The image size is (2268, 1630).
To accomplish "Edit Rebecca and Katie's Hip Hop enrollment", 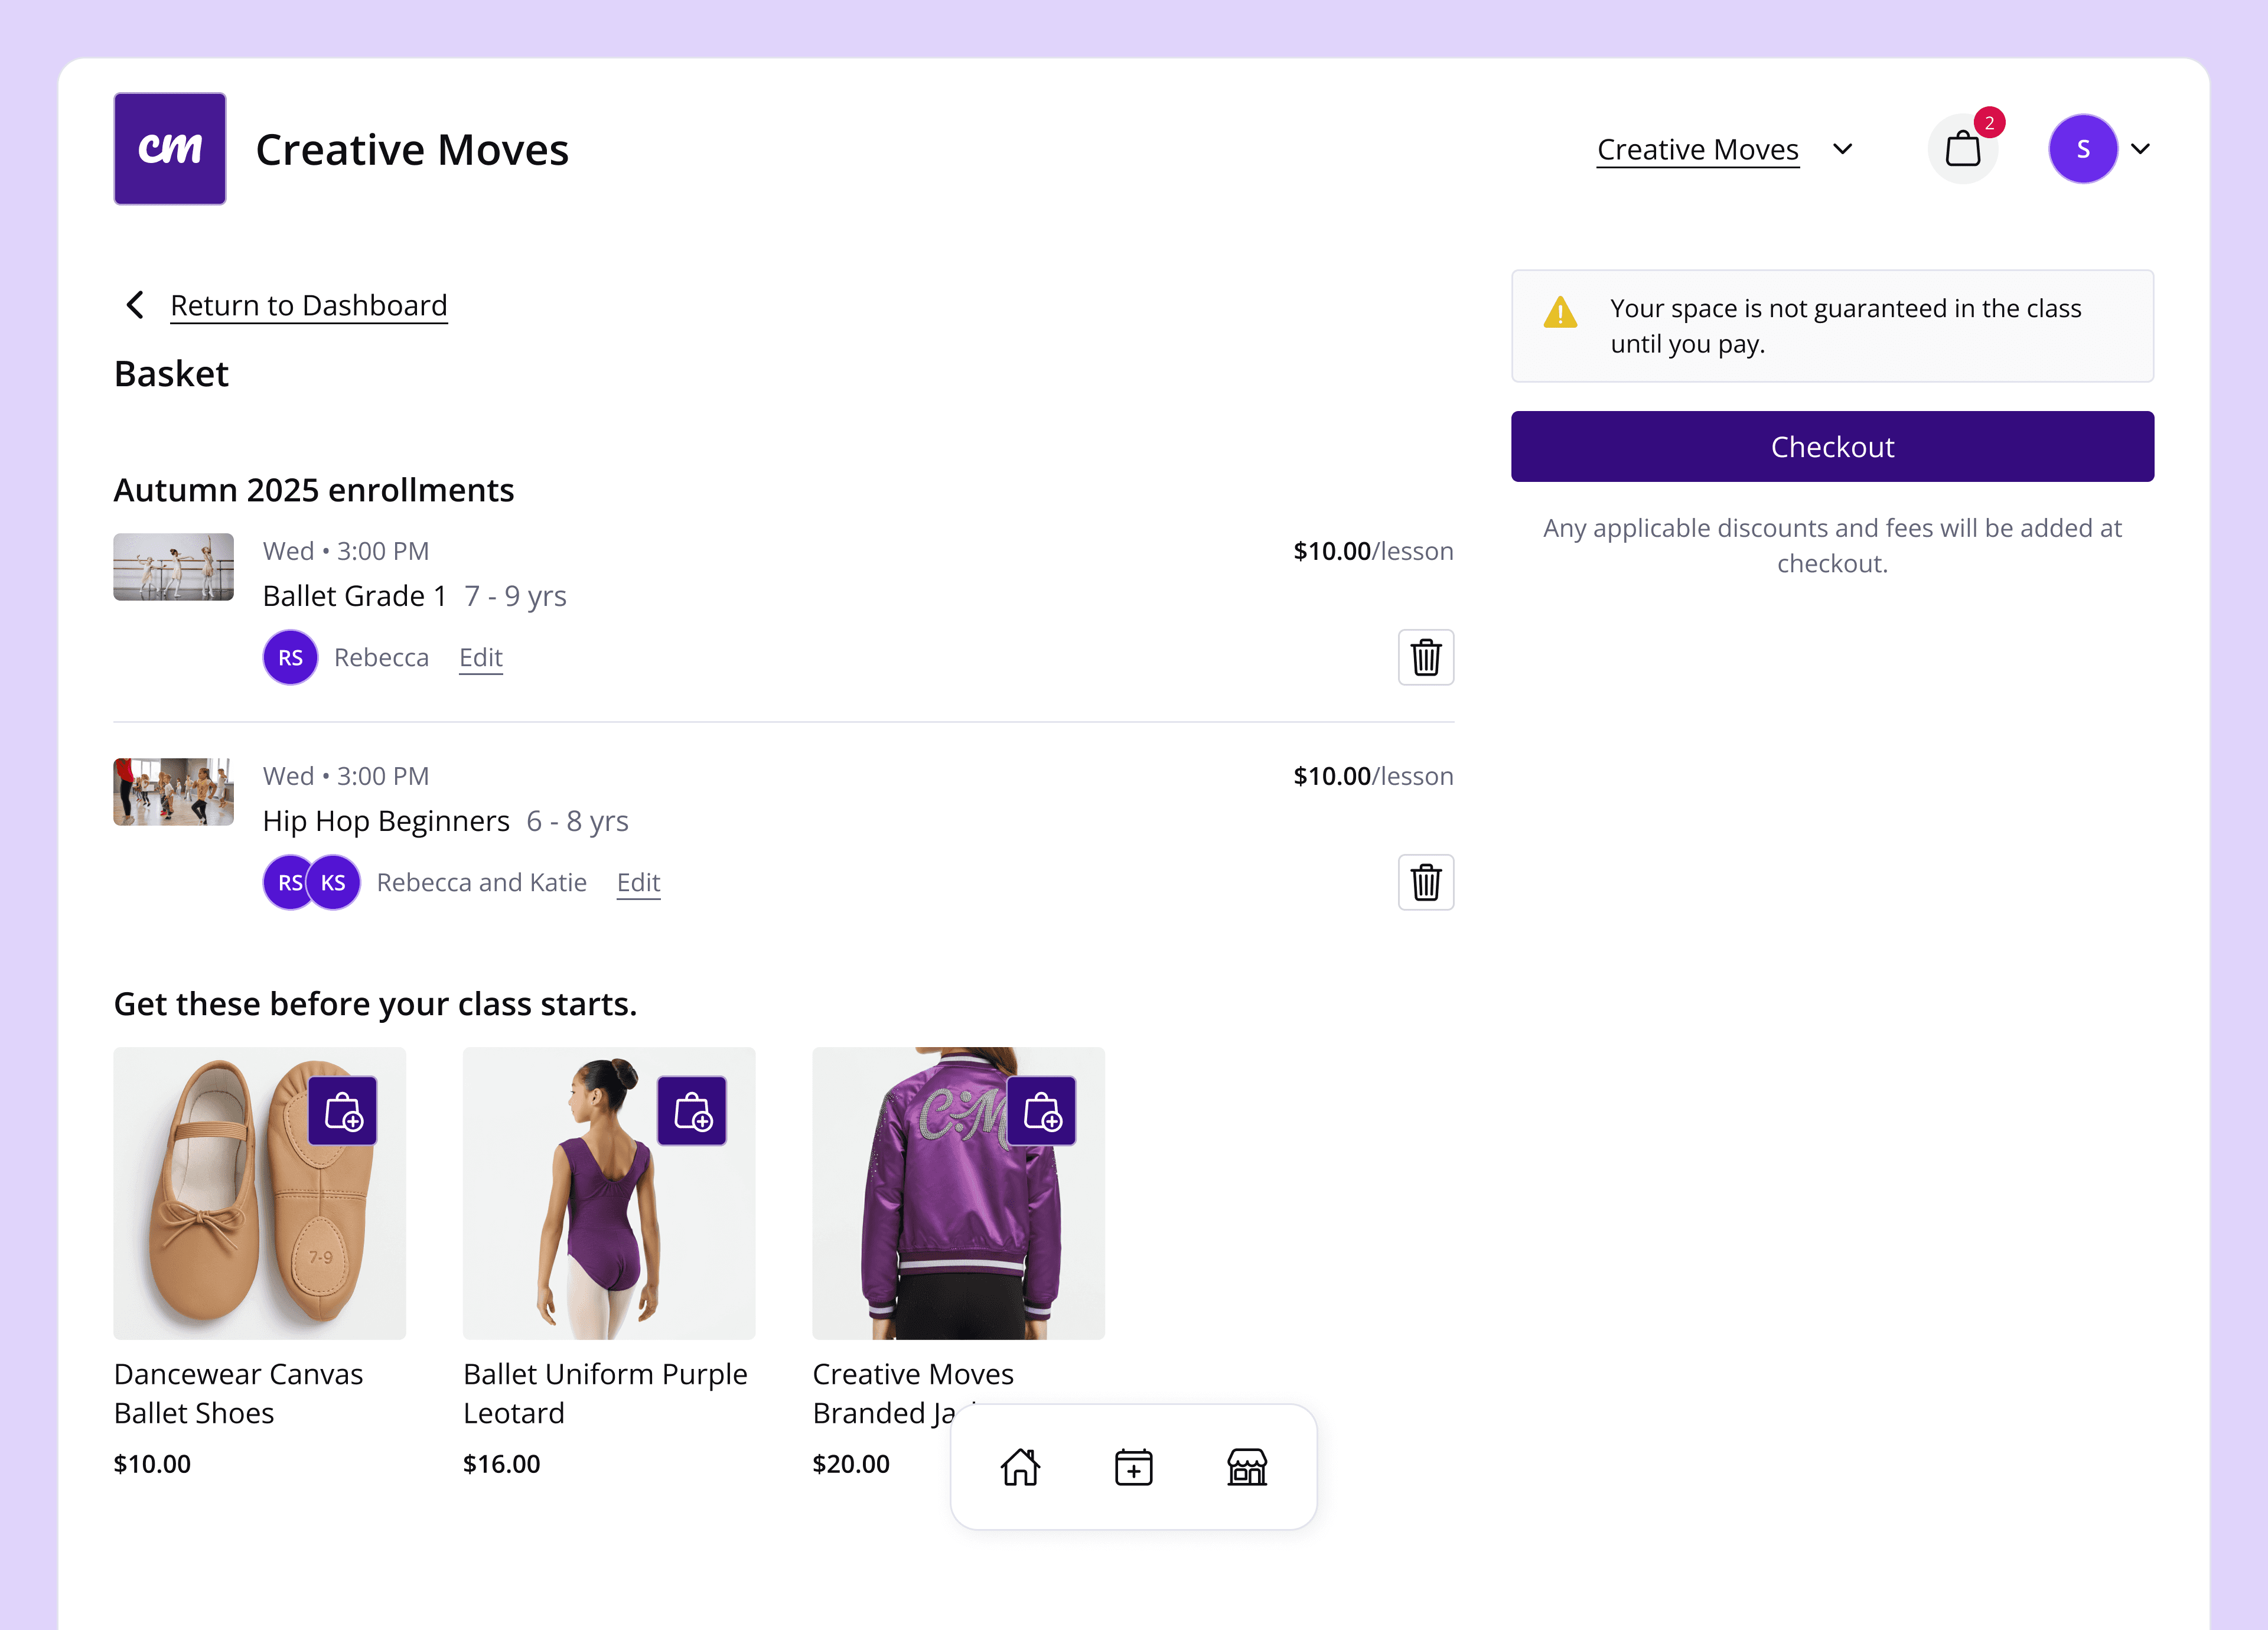I will click(638, 882).
